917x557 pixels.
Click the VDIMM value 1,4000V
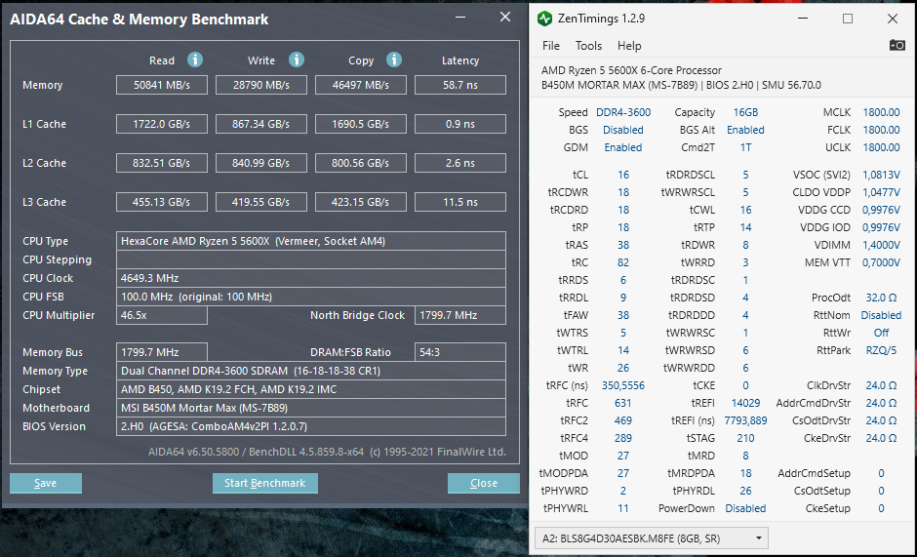(x=881, y=245)
